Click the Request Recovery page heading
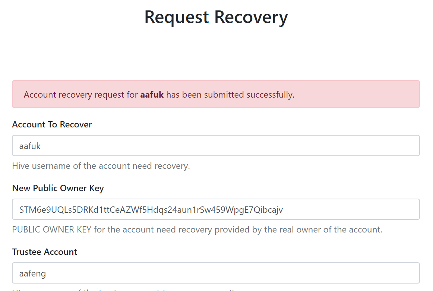 [216, 18]
